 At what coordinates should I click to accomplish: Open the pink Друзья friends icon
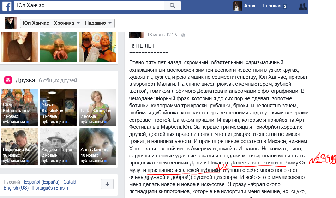(8, 80)
